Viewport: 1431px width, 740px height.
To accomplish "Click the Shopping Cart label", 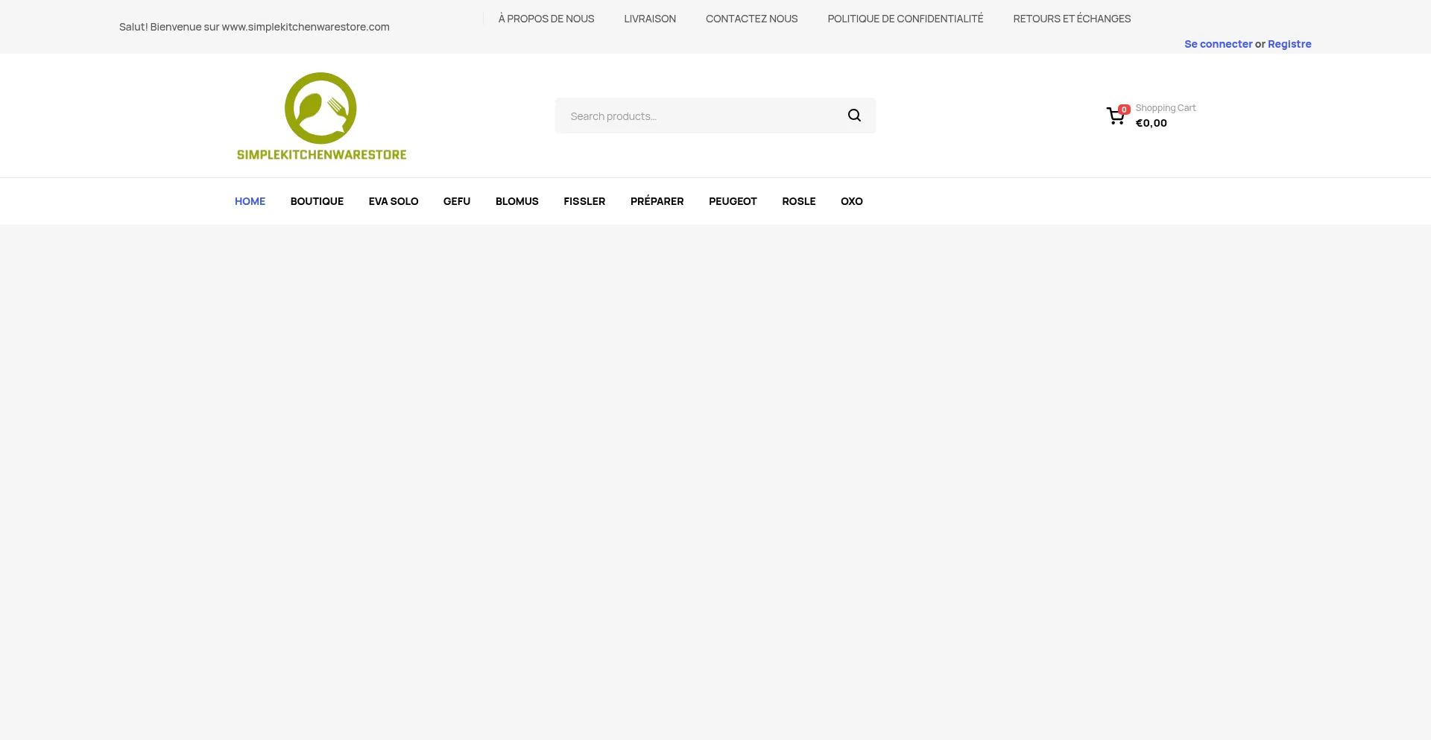I will (1166, 108).
